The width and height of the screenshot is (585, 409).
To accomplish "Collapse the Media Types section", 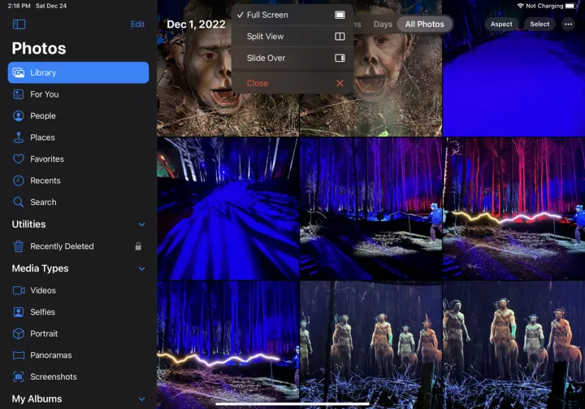I will (x=141, y=268).
